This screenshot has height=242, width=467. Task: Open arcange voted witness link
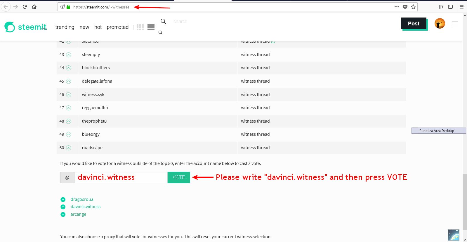[x=78, y=214]
